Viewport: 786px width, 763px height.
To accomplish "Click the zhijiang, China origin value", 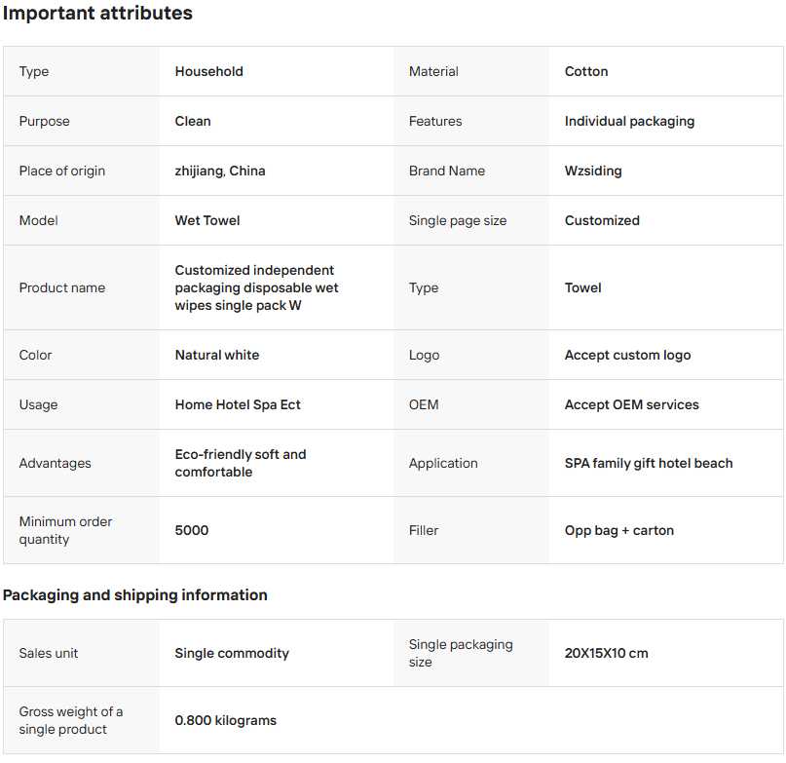I will click(220, 172).
